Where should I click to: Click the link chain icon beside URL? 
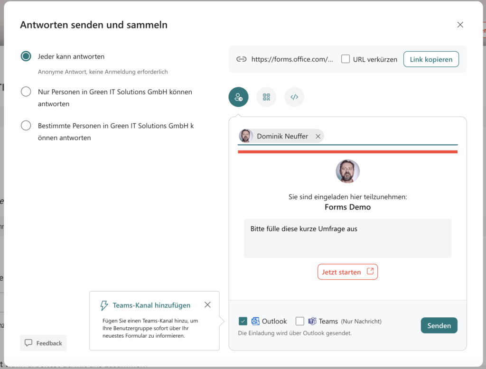coord(242,59)
